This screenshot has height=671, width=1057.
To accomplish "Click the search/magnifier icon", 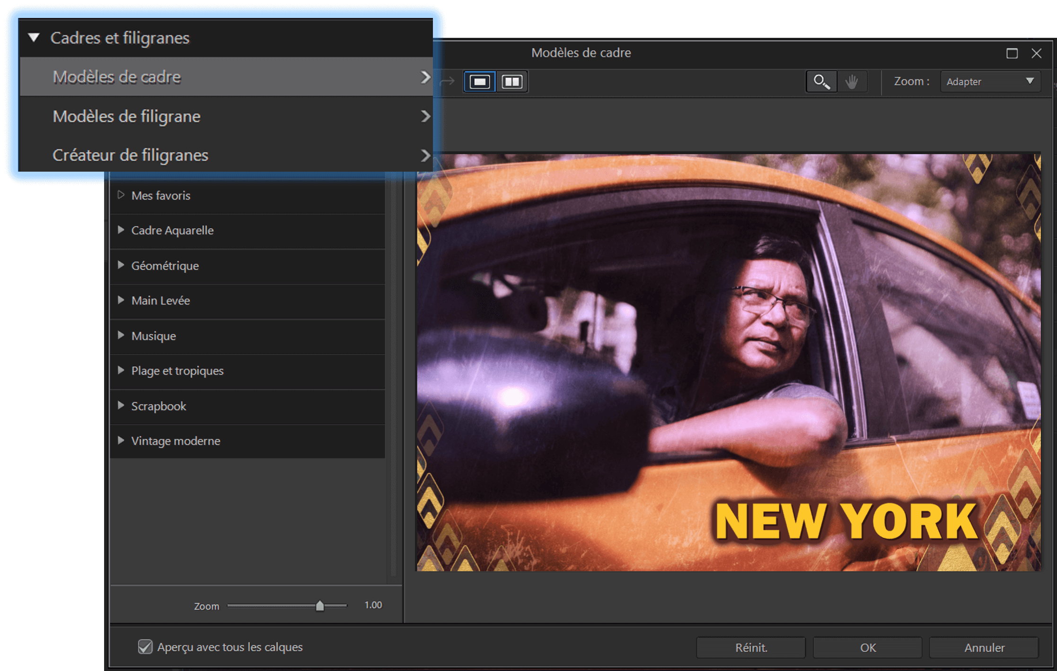I will pos(819,82).
